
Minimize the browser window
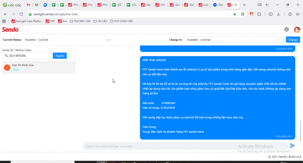coord(277,5)
